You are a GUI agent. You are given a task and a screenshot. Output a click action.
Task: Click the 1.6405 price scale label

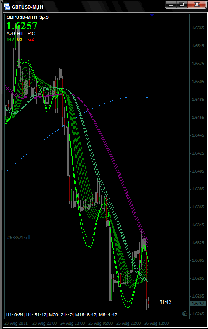point(198,171)
